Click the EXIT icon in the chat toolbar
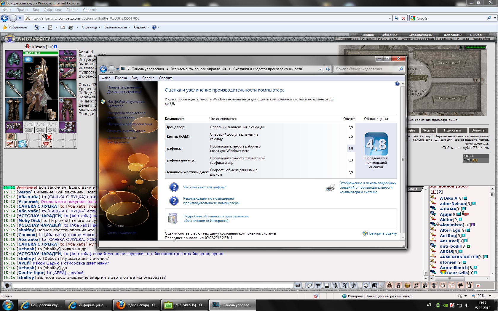Viewport: 498px width, 311px height. tap(470, 285)
